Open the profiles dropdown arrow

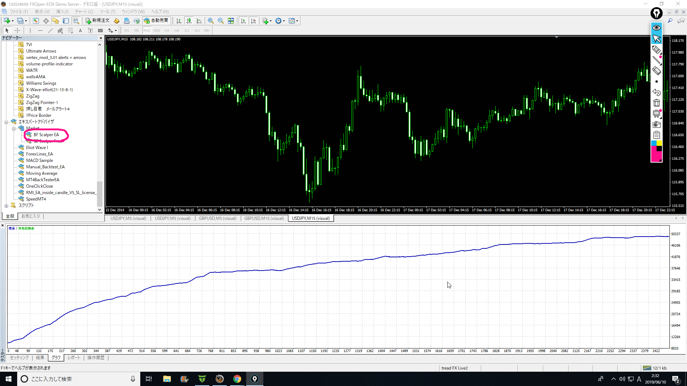(x=26, y=21)
